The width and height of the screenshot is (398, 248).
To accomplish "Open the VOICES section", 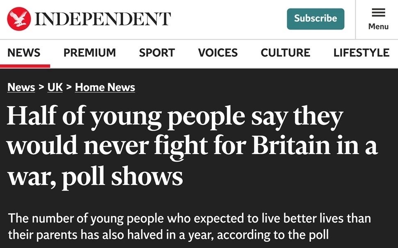I will 218,53.
